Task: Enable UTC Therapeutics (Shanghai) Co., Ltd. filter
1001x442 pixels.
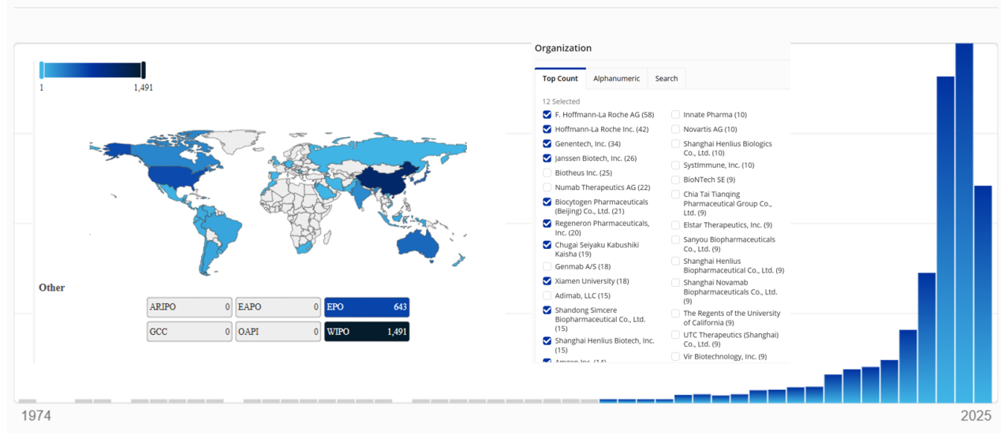Action: coord(676,335)
